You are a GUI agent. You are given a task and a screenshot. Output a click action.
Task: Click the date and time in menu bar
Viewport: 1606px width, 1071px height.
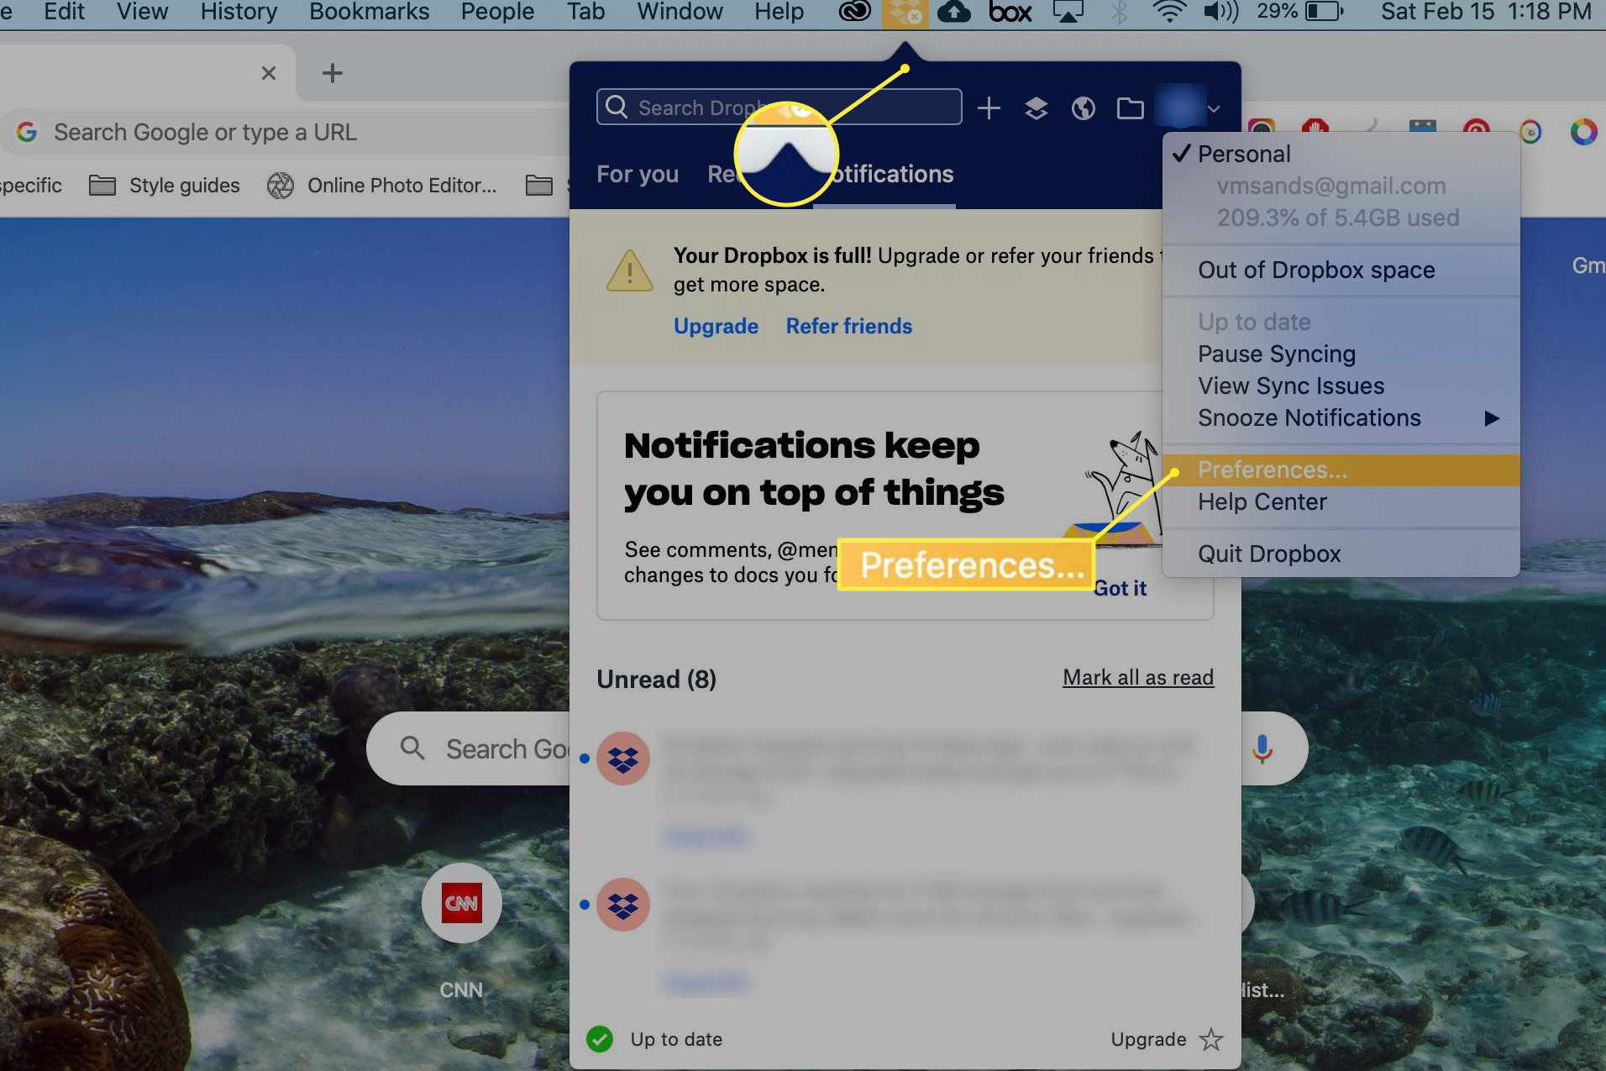point(1486,12)
